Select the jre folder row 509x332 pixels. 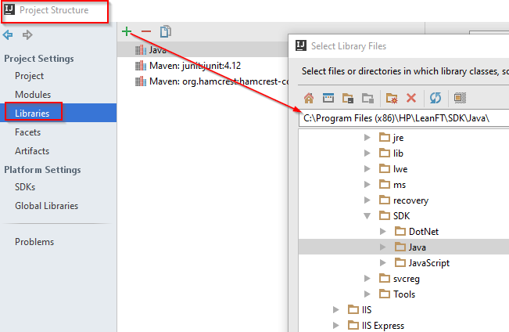[x=403, y=138]
